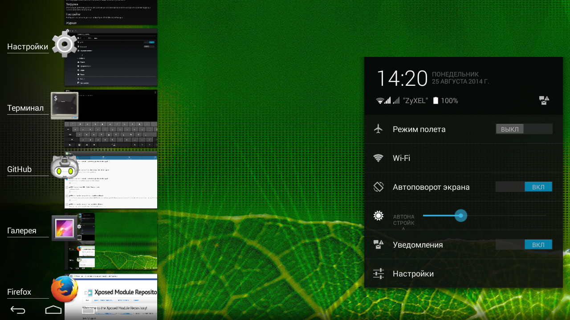This screenshot has height=320, width=570.
Task: Open the topmost partially visible recent thumbnail
Action: (111, 12)
